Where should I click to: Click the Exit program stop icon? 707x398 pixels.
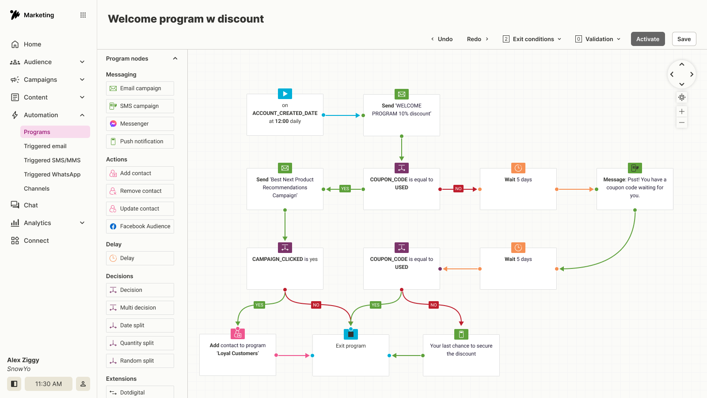pyautogui.click(x=351, y=334)
